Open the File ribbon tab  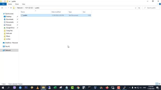[x=3, y=4]
